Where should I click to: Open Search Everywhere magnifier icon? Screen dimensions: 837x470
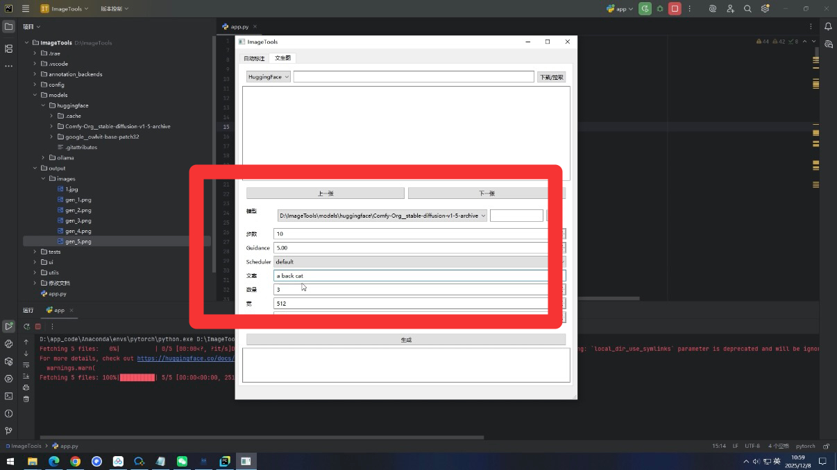(x=747, y=9)
